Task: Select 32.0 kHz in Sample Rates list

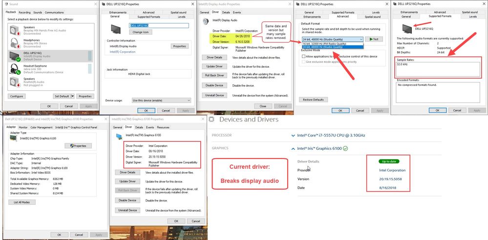Action: point(402,64)
